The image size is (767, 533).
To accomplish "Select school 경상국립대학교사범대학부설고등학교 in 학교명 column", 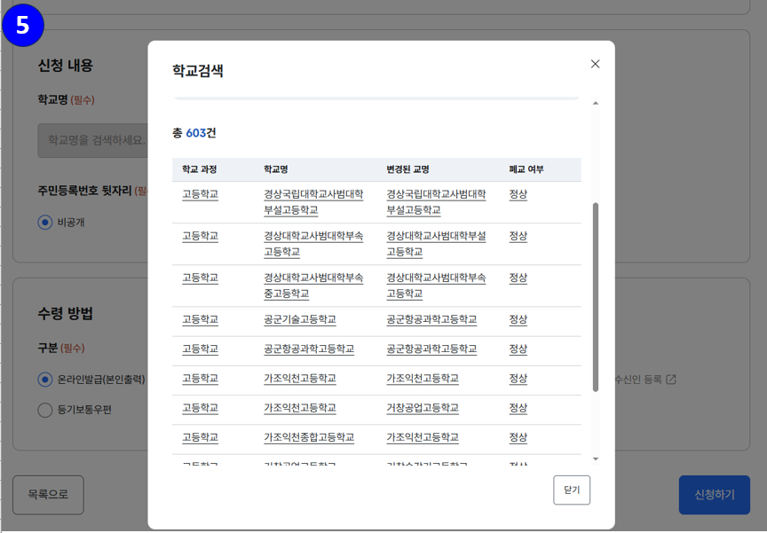I will coord(313,202).
